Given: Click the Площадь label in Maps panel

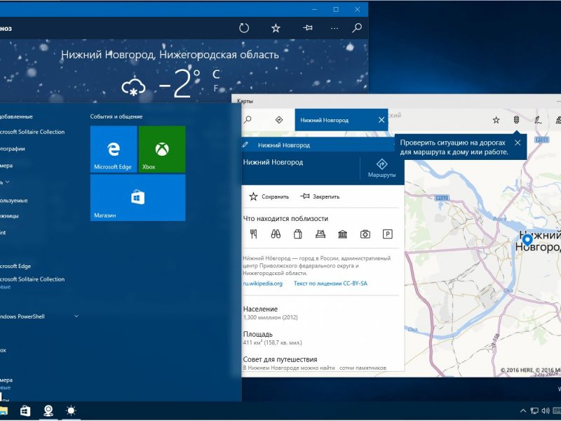Looking at the screenshot, I should point(258,334).
